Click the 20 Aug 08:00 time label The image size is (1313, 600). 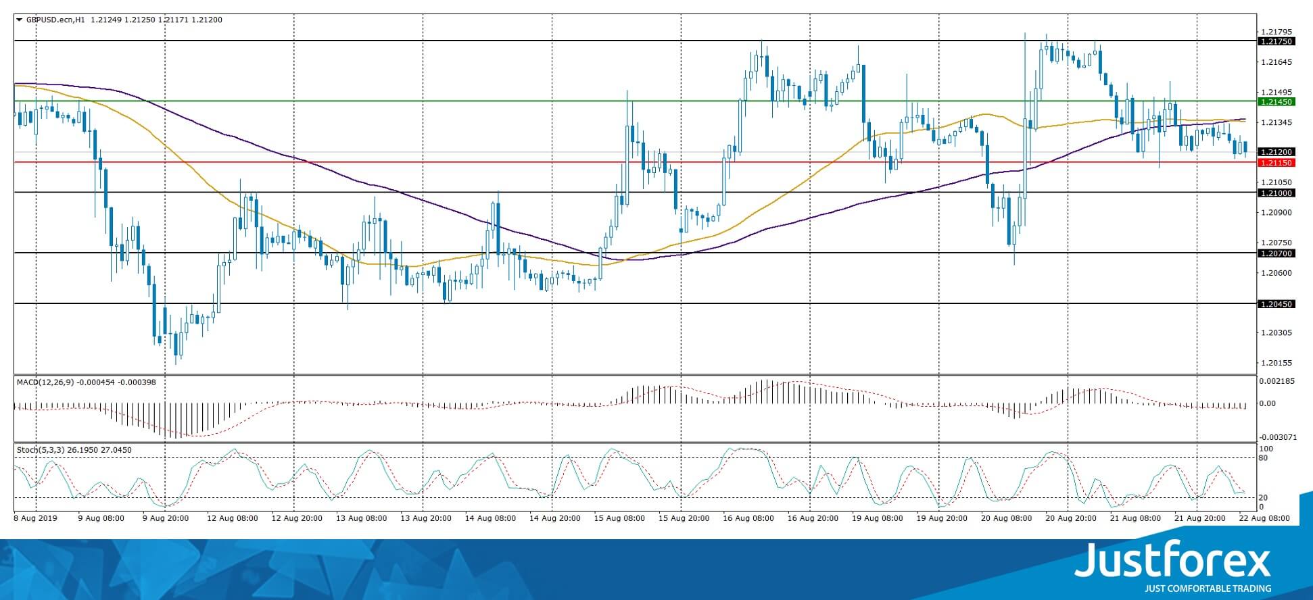click(1006, 519)
